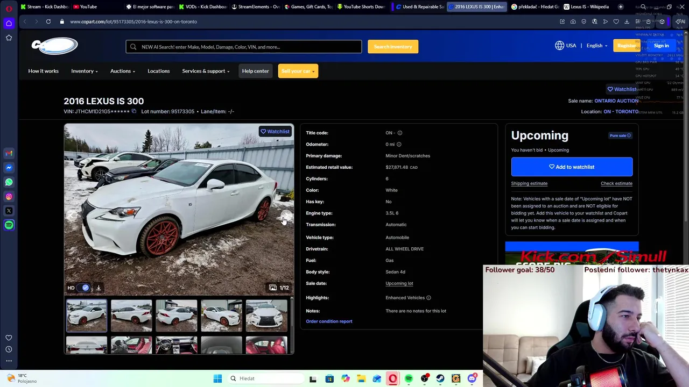This screenshot has height=387, width=689.
Task: Open the sidebar heart (Pinboards) icon
Action: coord(9,338)
